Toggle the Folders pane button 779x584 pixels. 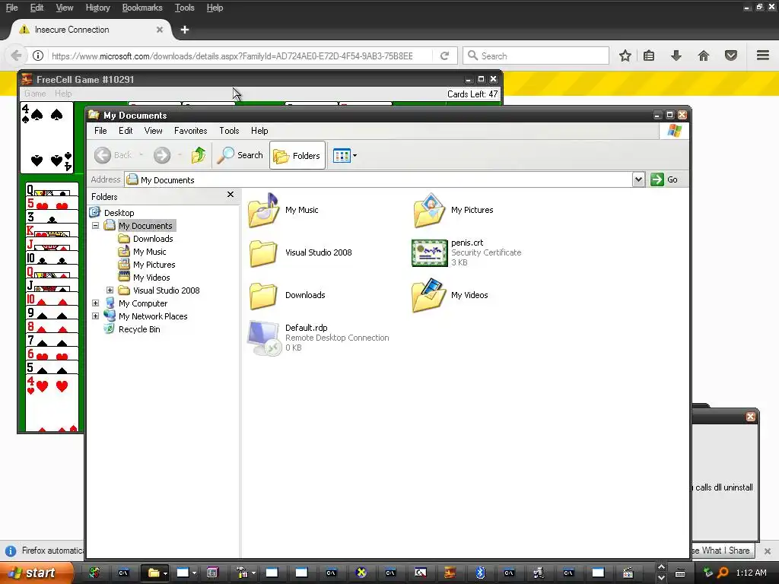(297, 155)
